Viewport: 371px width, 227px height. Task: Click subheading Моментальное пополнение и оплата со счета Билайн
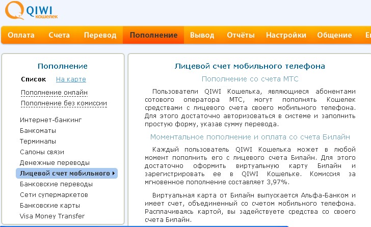click(250, 137)
